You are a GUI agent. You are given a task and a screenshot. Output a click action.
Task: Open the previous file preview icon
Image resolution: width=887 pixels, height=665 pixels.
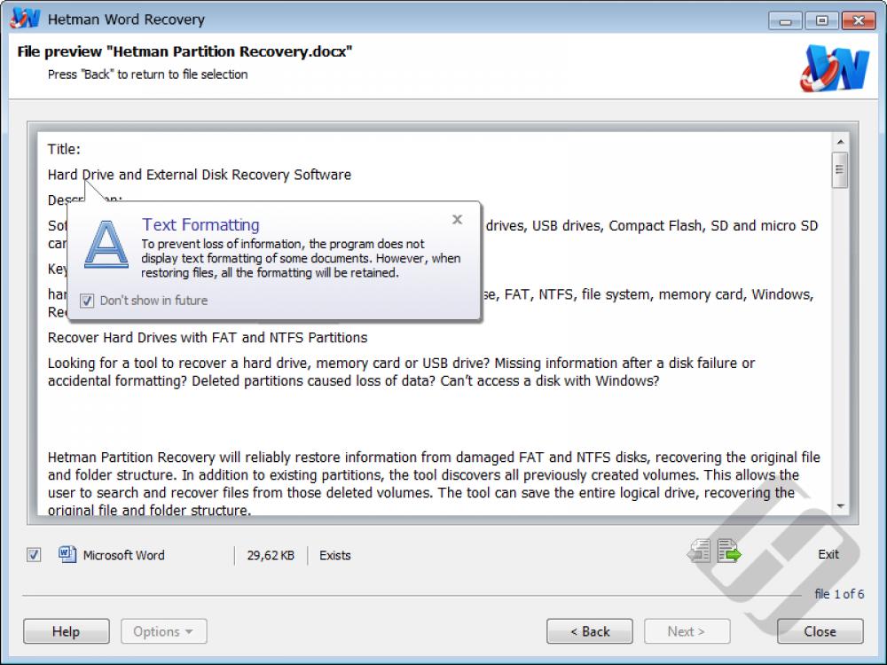click(700, 551)
